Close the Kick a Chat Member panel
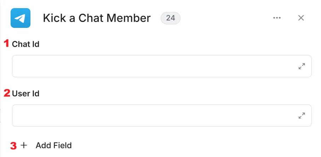Image resolution: width=321 pixels, height=157 pixels. point(301,18)
